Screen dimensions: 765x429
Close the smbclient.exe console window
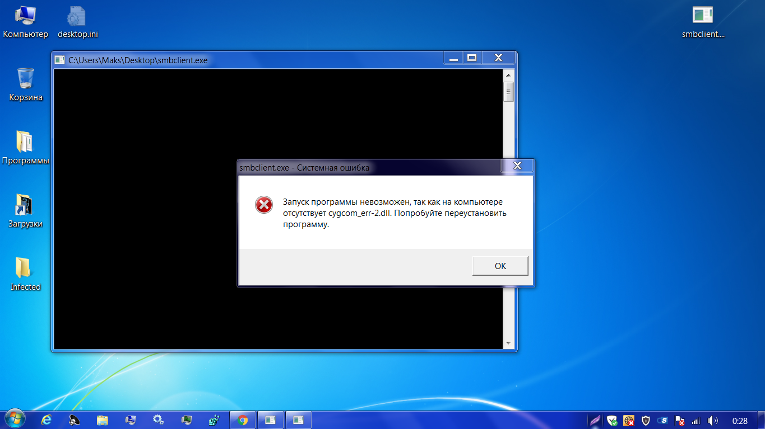(x=498, y=58)
